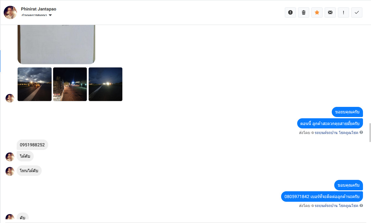This screenshot has width=371, height=223.
Task: Flag conversation with the plain exclamation icon
Action: (344, 12)
